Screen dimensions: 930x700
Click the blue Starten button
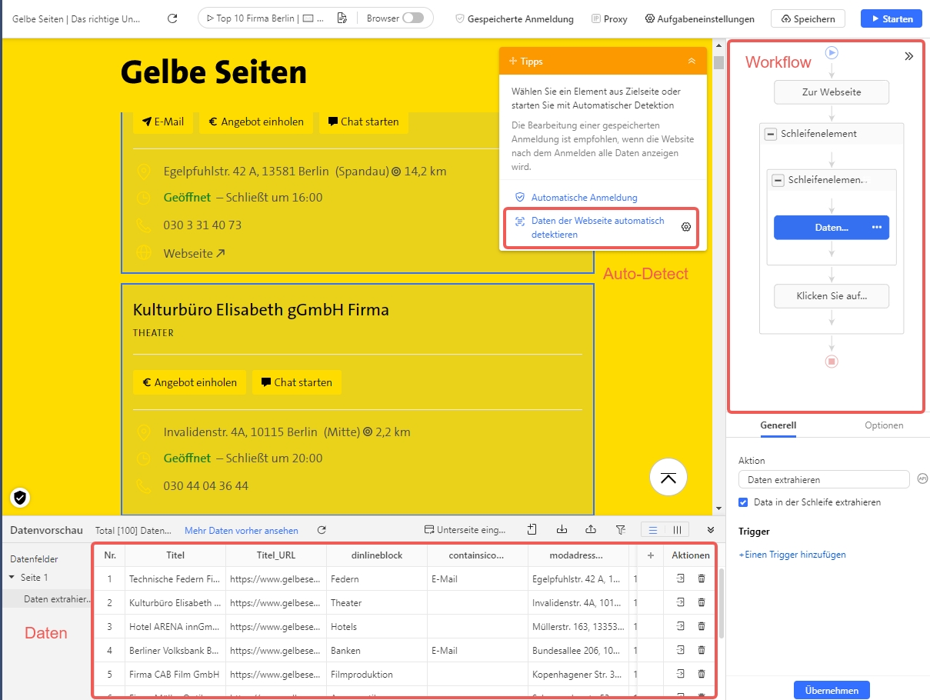[891, 18]
